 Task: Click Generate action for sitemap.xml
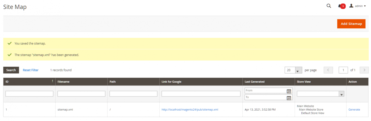click(x=354, y=110)
